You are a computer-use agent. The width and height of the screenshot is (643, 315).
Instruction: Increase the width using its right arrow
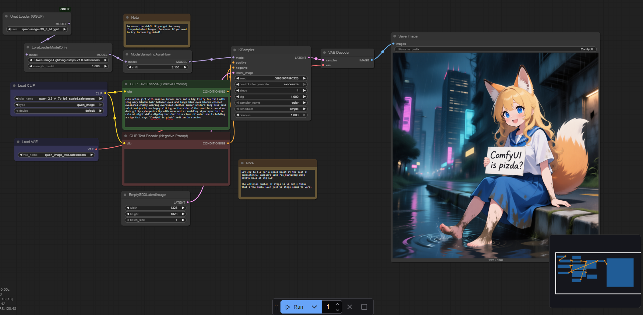tap(183, 208)
